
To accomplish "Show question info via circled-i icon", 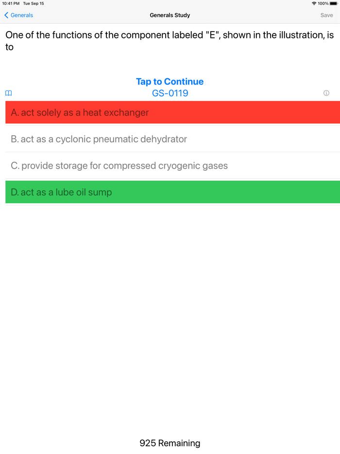I will (326, 93).
